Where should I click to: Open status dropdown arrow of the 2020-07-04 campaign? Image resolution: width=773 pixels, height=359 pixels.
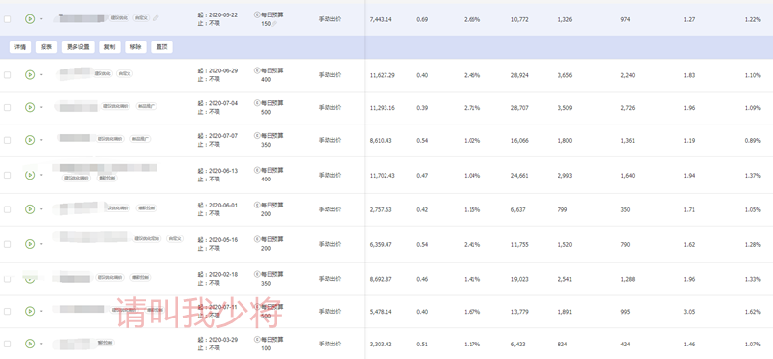[41, 107]
